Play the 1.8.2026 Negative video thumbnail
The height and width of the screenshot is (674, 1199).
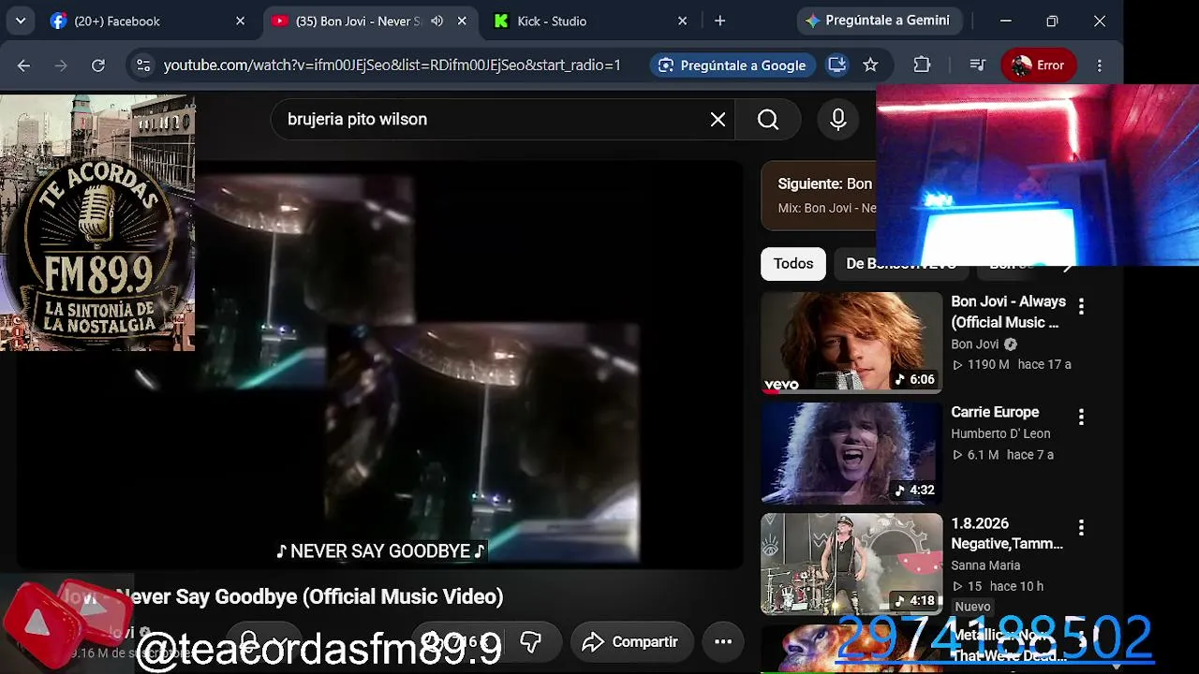(x=851, y=564)
